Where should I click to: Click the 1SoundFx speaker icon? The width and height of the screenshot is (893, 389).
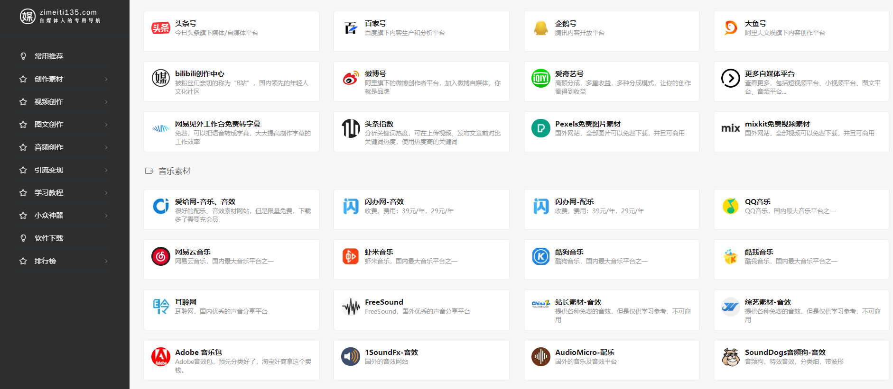[351, 357]
